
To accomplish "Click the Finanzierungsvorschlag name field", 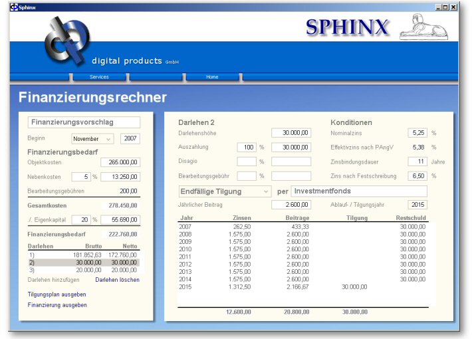I will (84, 122).
